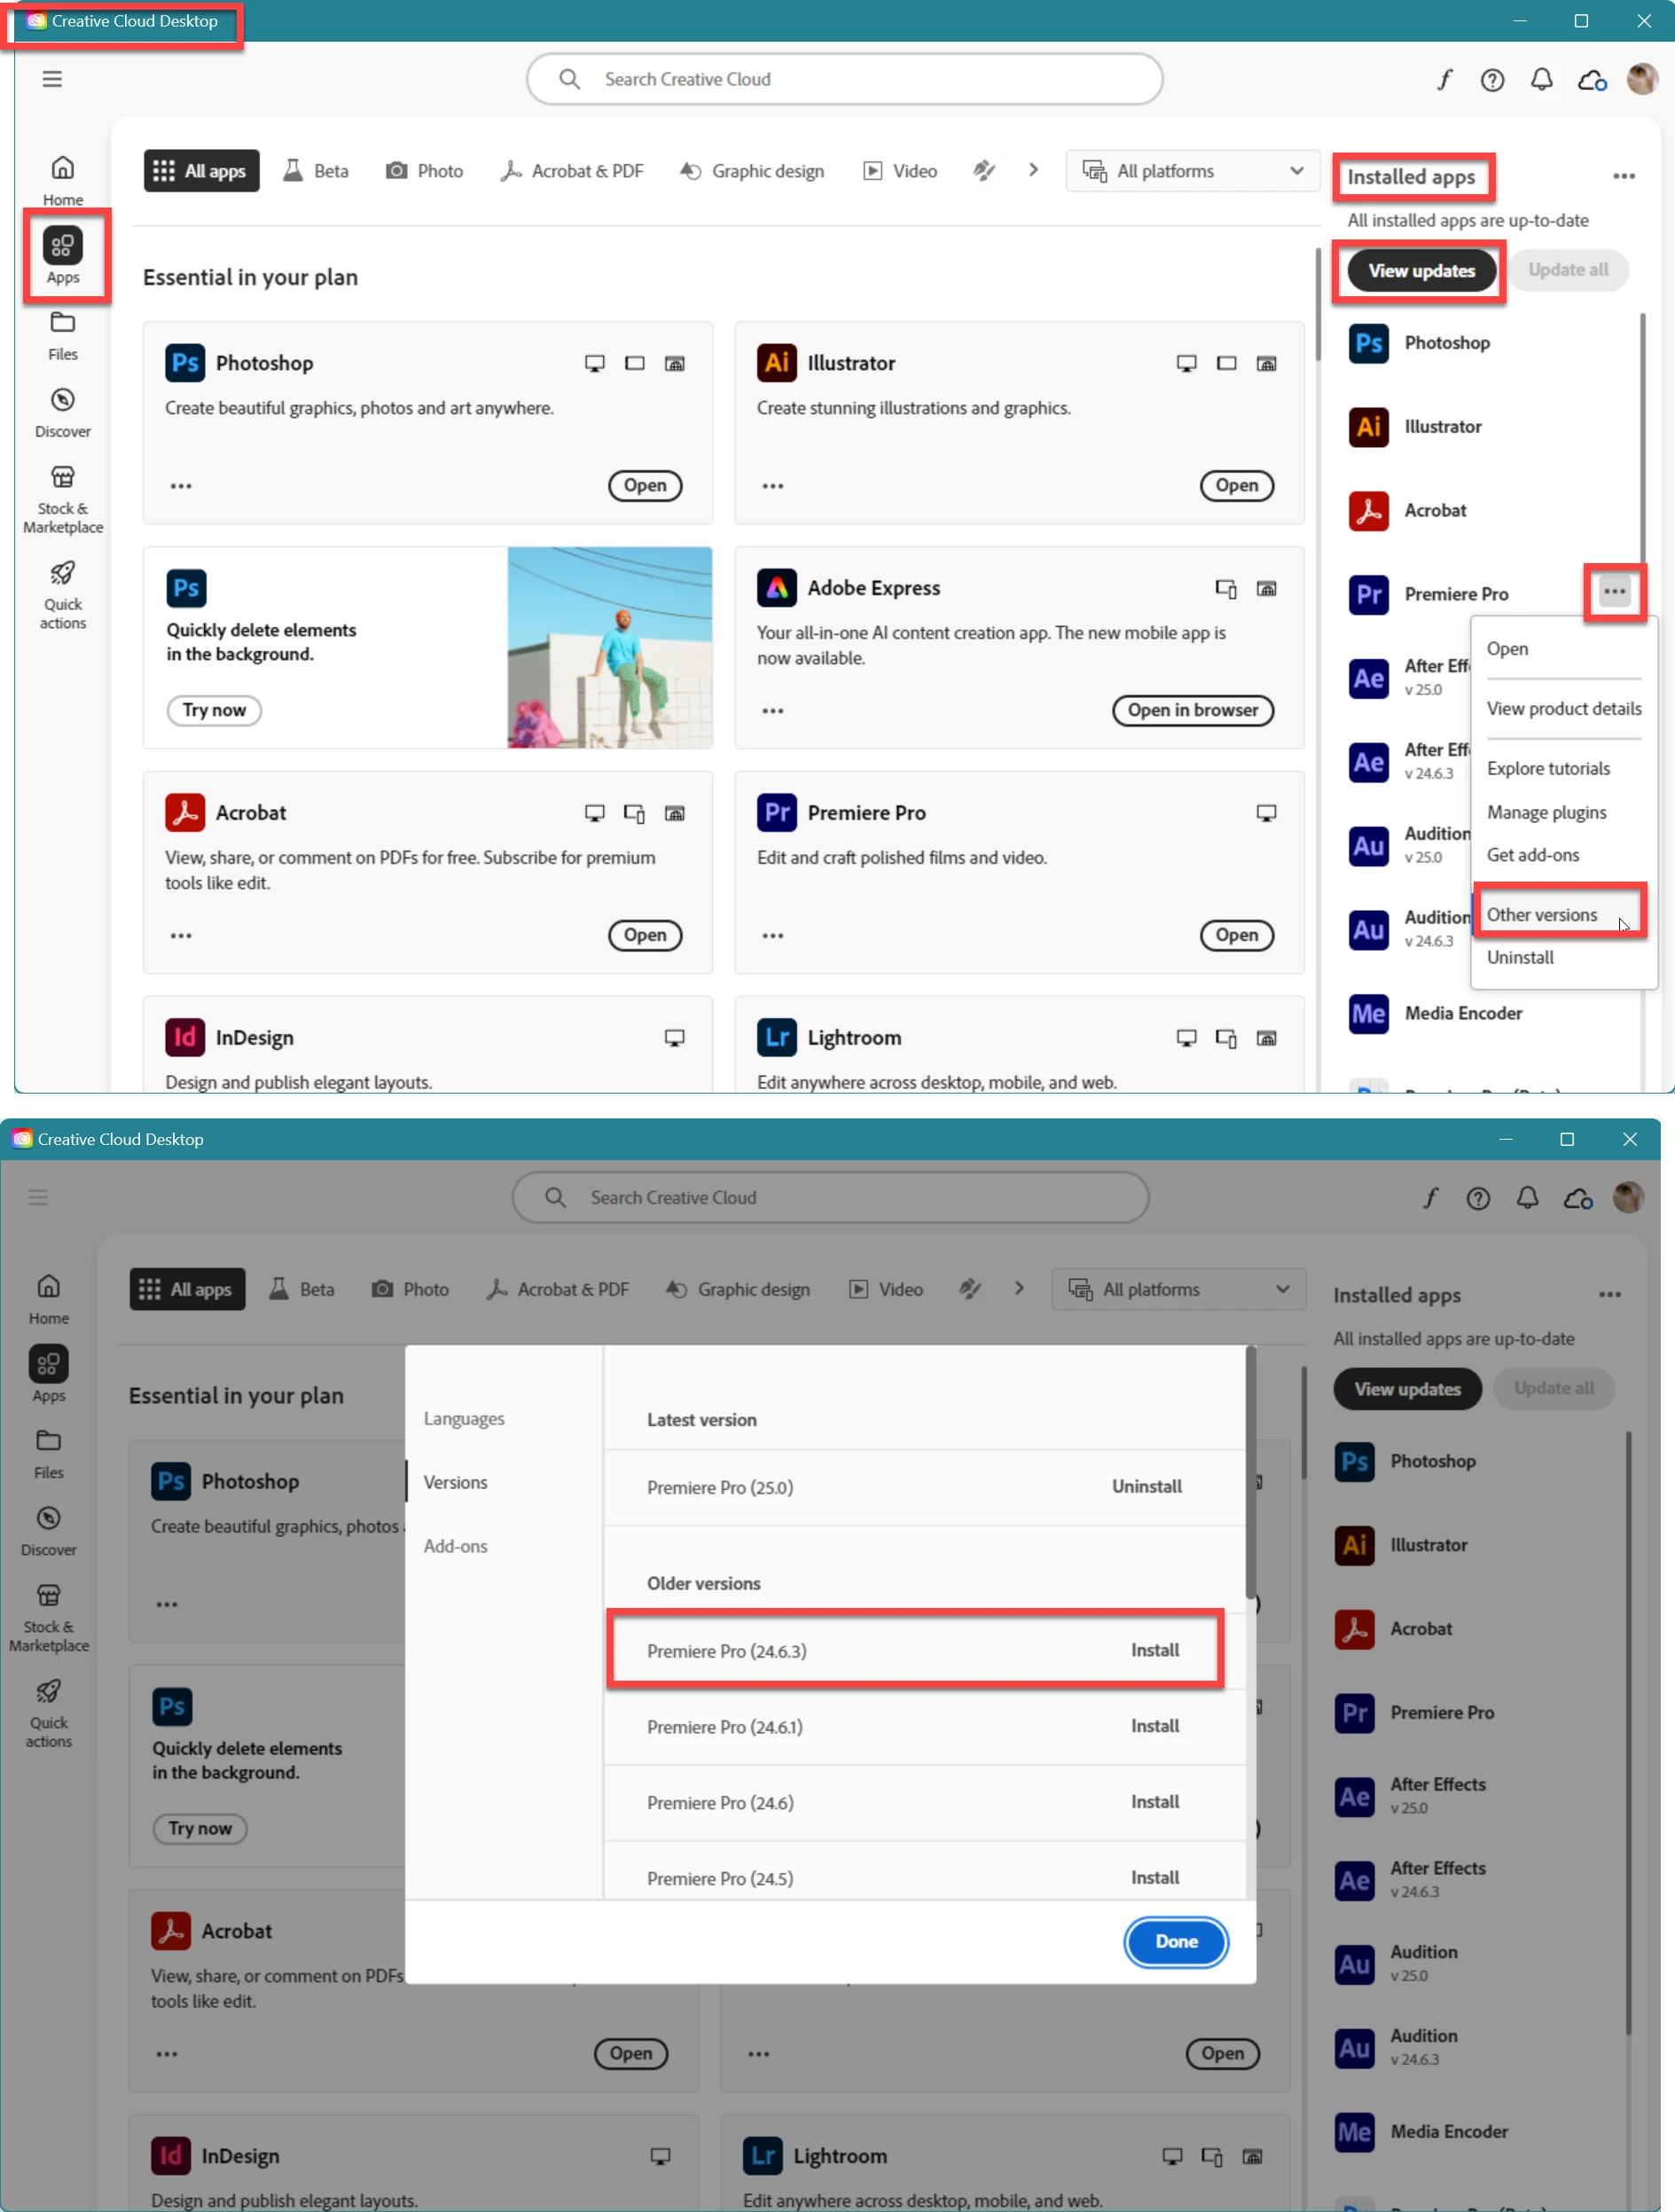Screen dimensions: 1675x2212
Task: Switch to Beta tab in top window
Action: 316,171
